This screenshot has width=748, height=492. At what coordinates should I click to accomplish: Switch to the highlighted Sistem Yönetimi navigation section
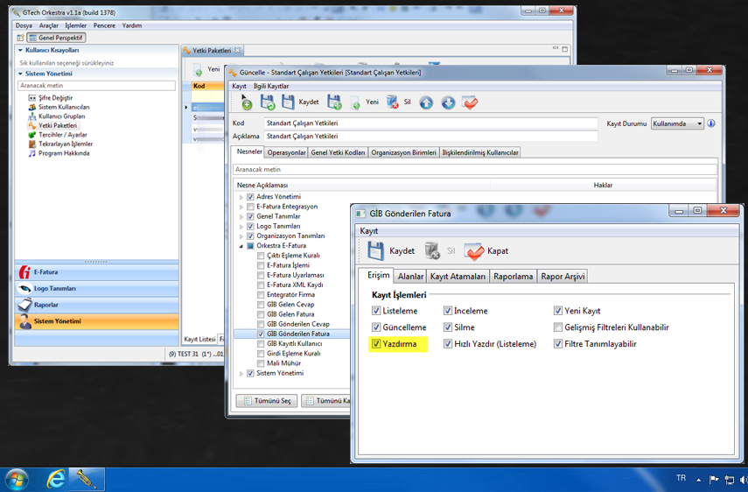[x=96, y=321]
